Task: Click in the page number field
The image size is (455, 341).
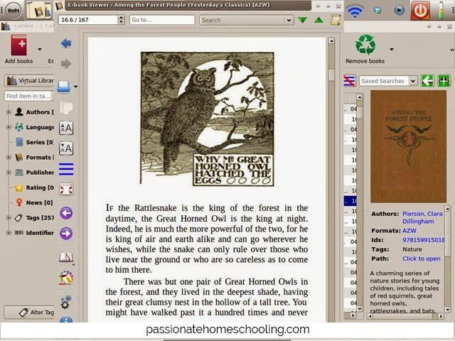Action: coord(88,20)
